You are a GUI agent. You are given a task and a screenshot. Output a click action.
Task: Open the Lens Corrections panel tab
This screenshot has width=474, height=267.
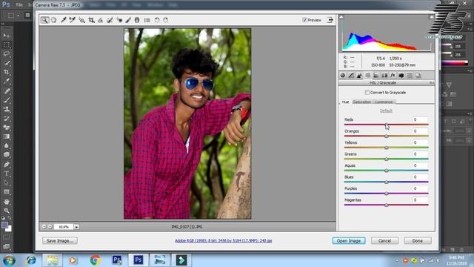[x=384, y=76]
